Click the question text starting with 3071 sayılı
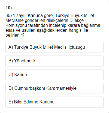This screenshot has height=113, width=109. pos(53,25)
